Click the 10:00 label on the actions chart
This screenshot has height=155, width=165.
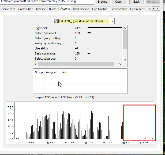click(69, 142)
